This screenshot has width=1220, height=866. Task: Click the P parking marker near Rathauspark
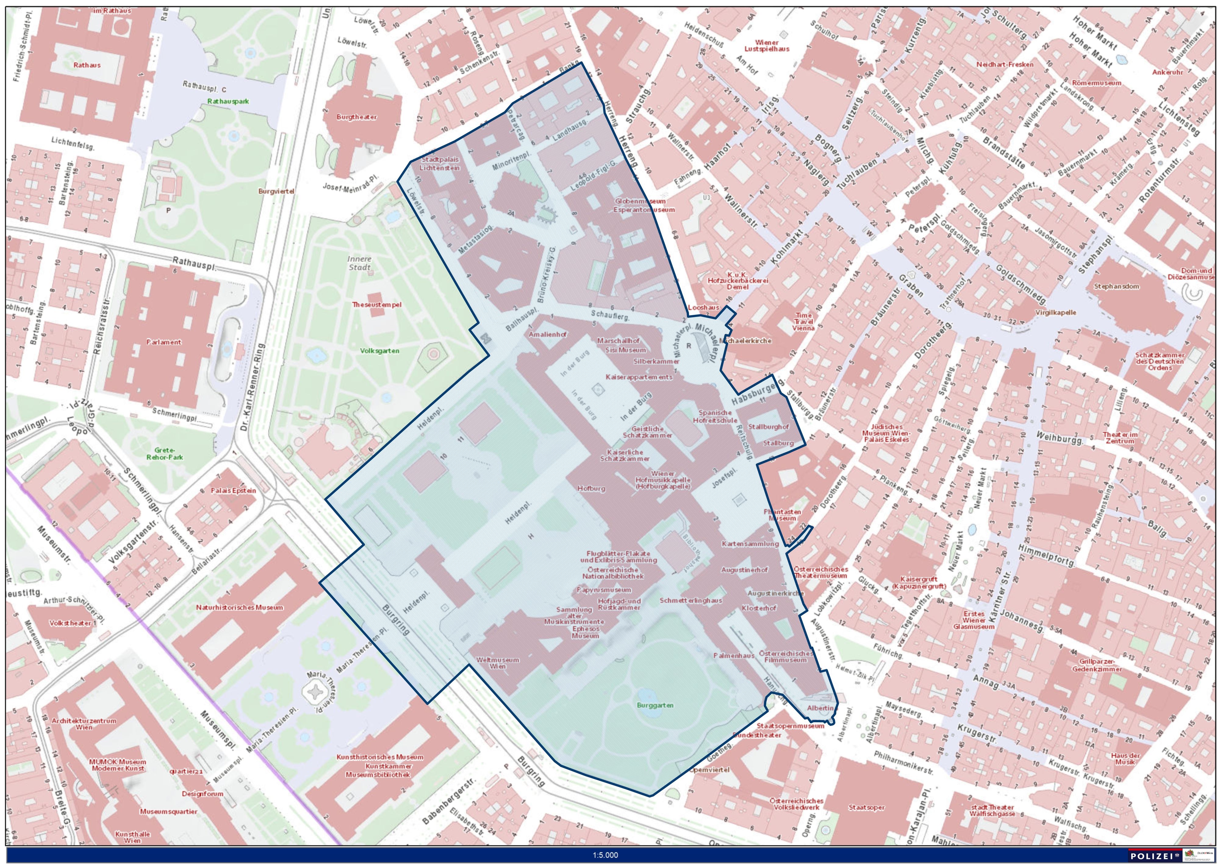(168, 210)
